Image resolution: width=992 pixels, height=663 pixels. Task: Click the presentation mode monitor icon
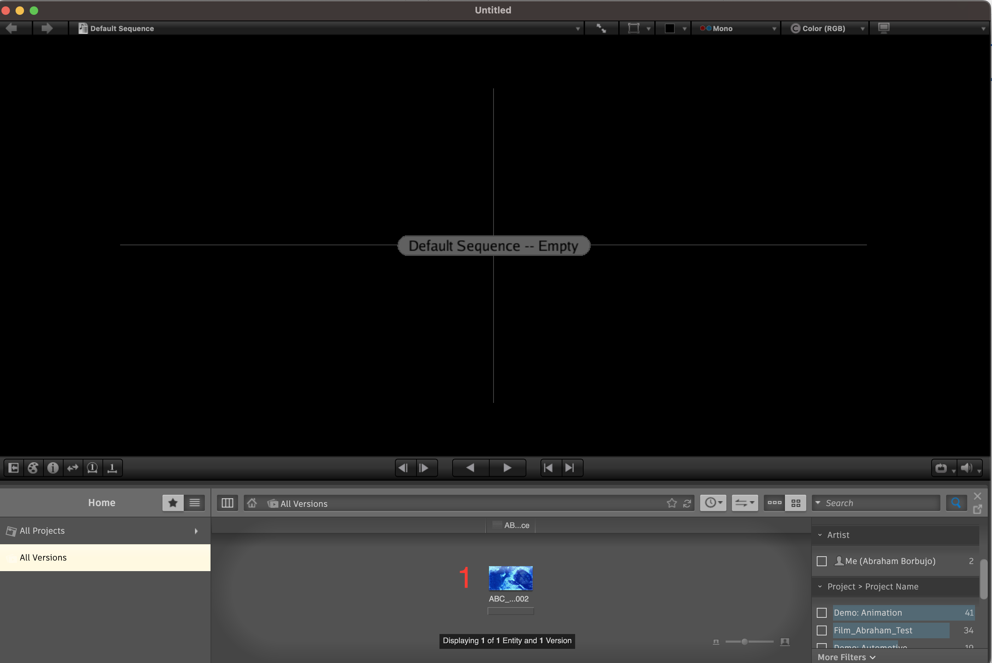(x=884, y=28)
